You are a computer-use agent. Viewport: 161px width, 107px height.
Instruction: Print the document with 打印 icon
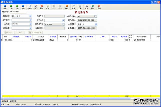pos(87,7)
